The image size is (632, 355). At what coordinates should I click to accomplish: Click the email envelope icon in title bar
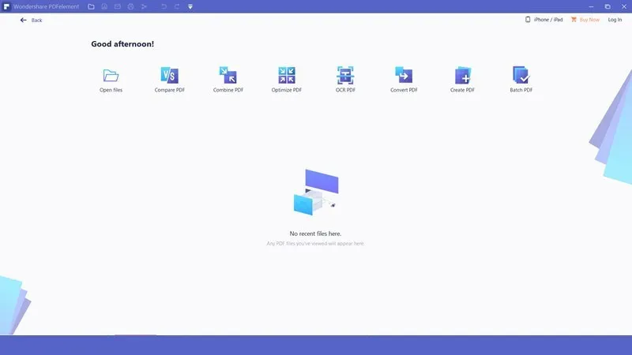[118, 6]
